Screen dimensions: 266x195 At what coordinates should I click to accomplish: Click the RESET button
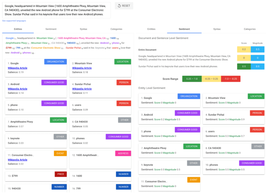(x=124, y=6)
